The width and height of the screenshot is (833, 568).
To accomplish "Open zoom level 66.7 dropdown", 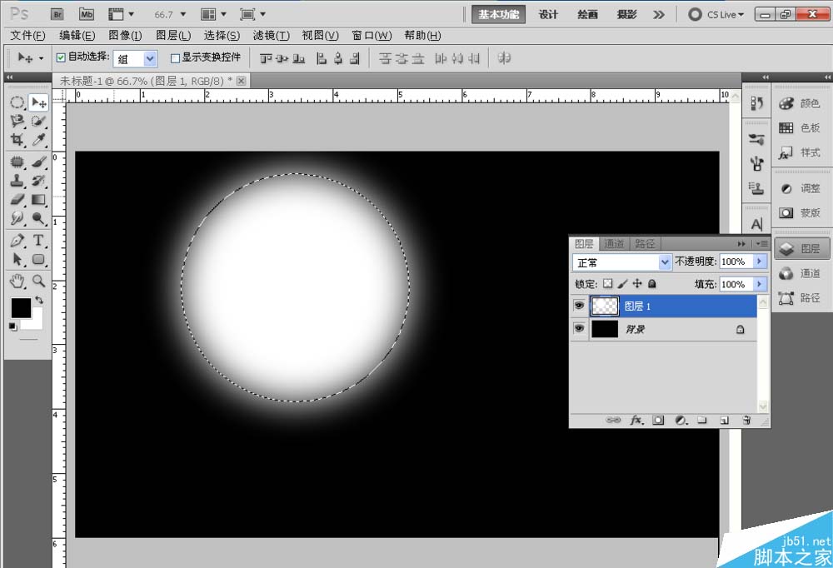I will [183, 14].
